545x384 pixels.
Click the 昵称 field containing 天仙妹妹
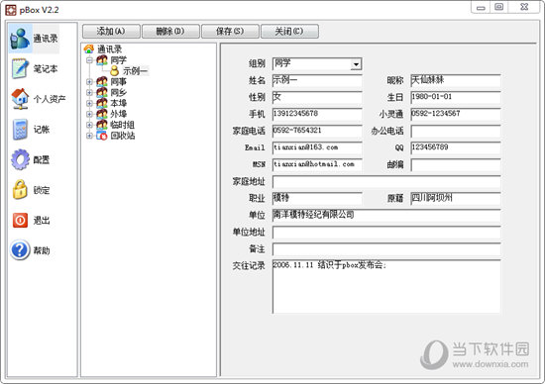(x=456, y=80)
